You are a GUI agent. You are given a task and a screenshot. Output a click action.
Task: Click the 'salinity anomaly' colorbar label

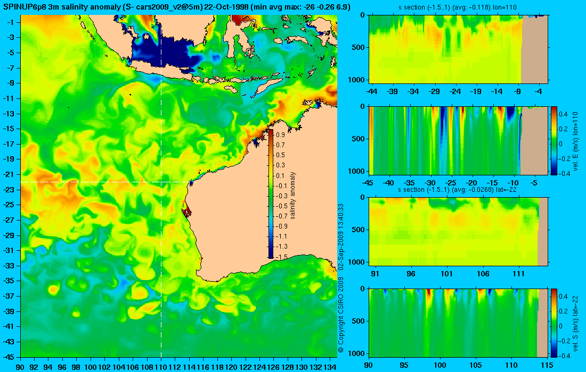292,196
